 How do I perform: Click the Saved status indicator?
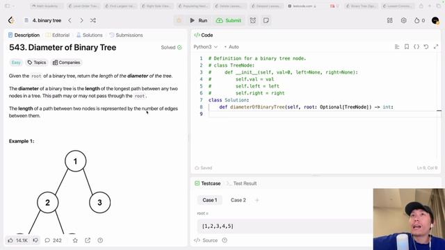204,168
